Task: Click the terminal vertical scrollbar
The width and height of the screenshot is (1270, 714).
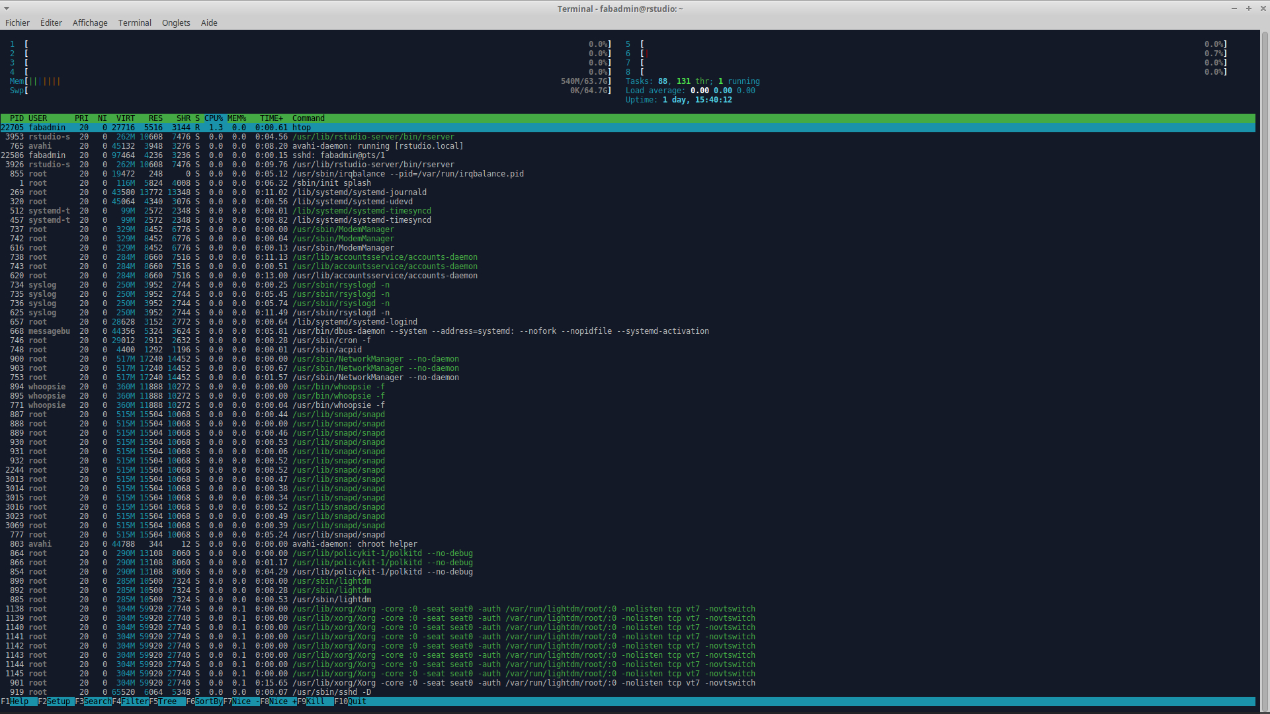Action: [x=1264, y=370]
